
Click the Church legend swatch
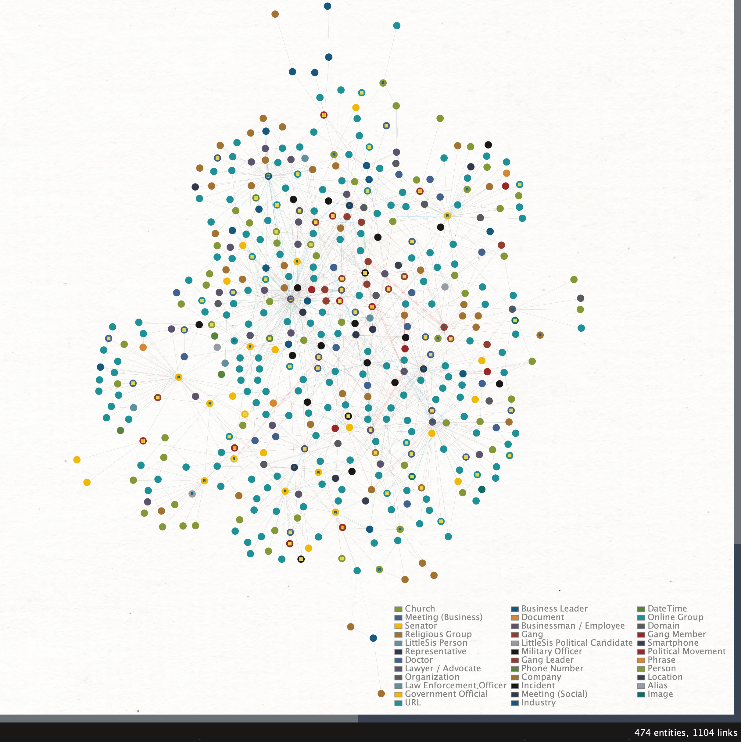tap(398, 609)
